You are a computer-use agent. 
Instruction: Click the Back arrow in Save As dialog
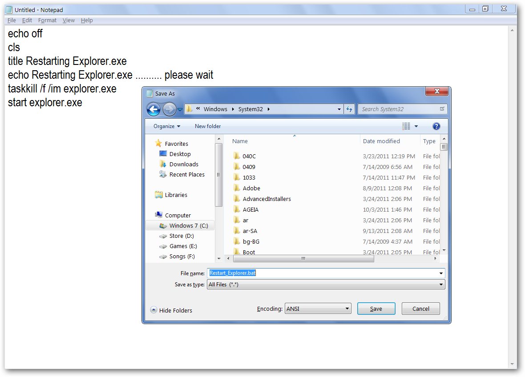click(x=153, y=109)
